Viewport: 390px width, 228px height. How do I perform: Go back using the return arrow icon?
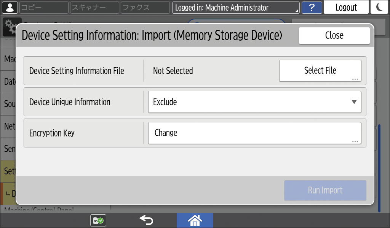(x=146, y=220)
